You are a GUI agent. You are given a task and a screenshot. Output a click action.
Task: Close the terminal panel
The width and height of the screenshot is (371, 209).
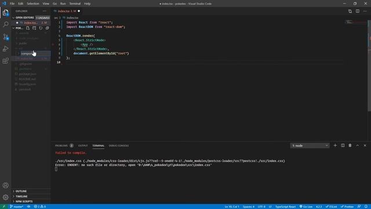(365, 146)
